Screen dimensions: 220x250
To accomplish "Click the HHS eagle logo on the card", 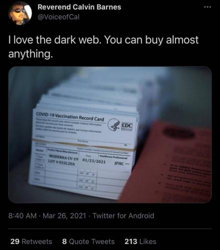I will [x=114, y=125].
